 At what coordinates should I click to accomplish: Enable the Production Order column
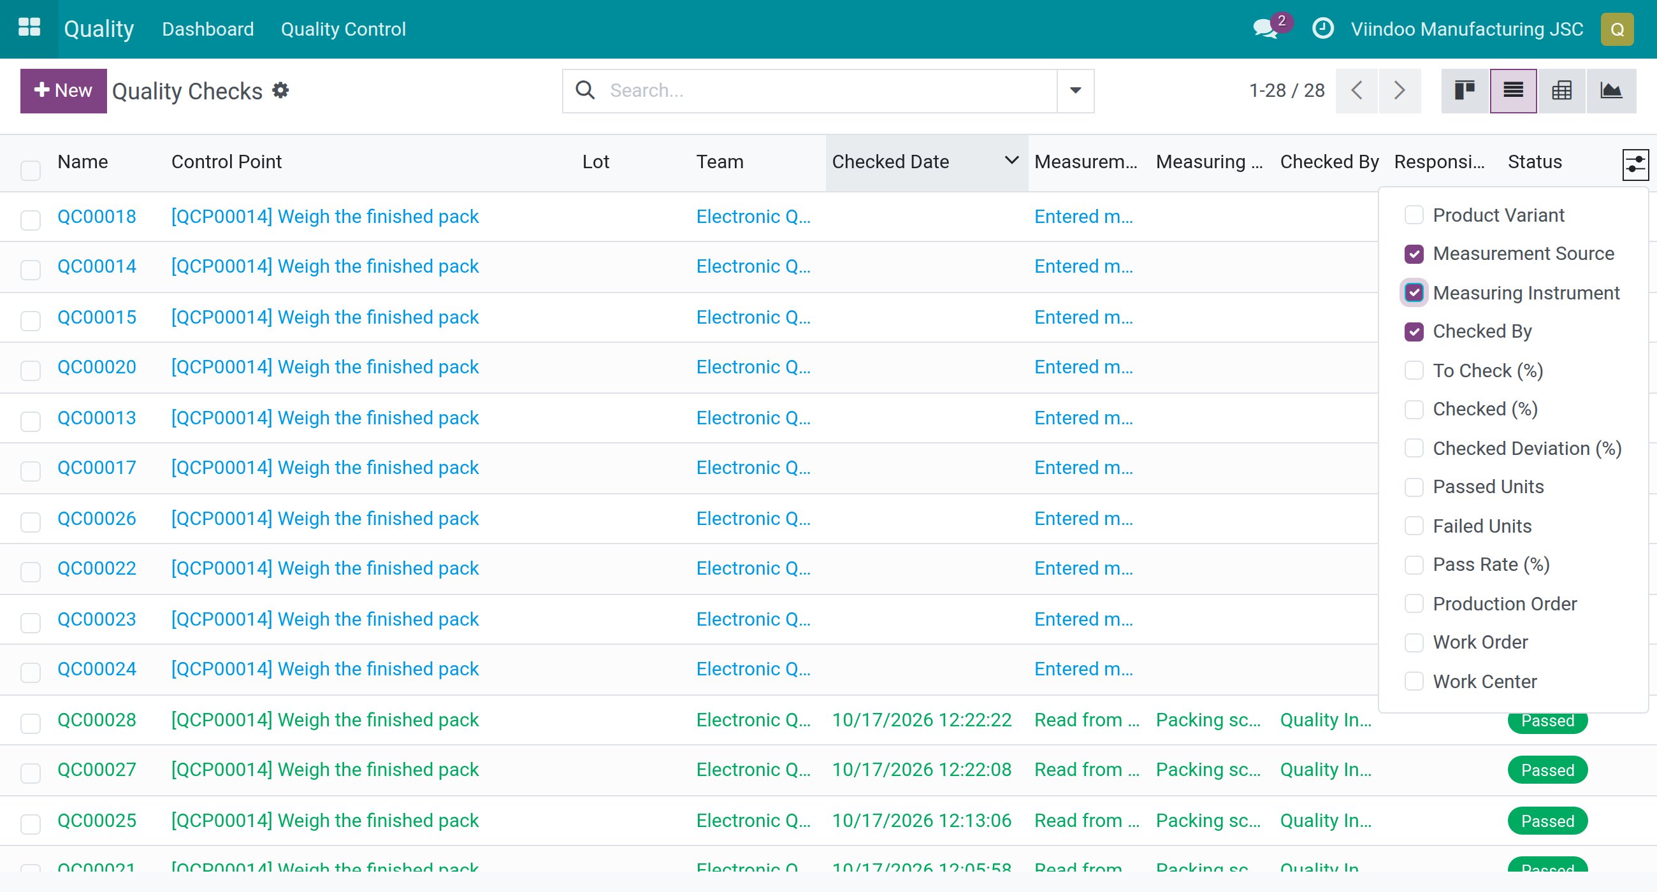(1414, 603)
